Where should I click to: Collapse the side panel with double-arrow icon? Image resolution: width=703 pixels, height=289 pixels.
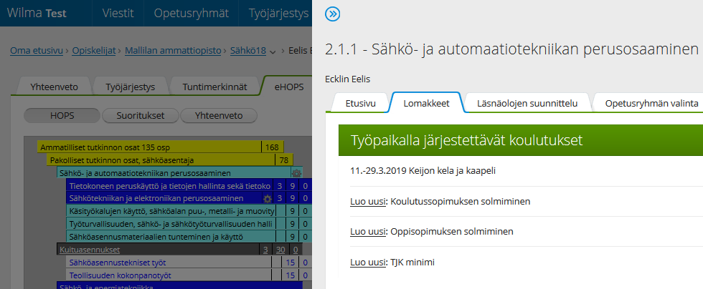(x=332, y=14)
